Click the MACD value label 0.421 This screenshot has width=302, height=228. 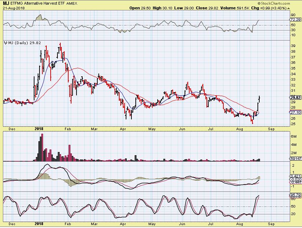coord(296,176)
